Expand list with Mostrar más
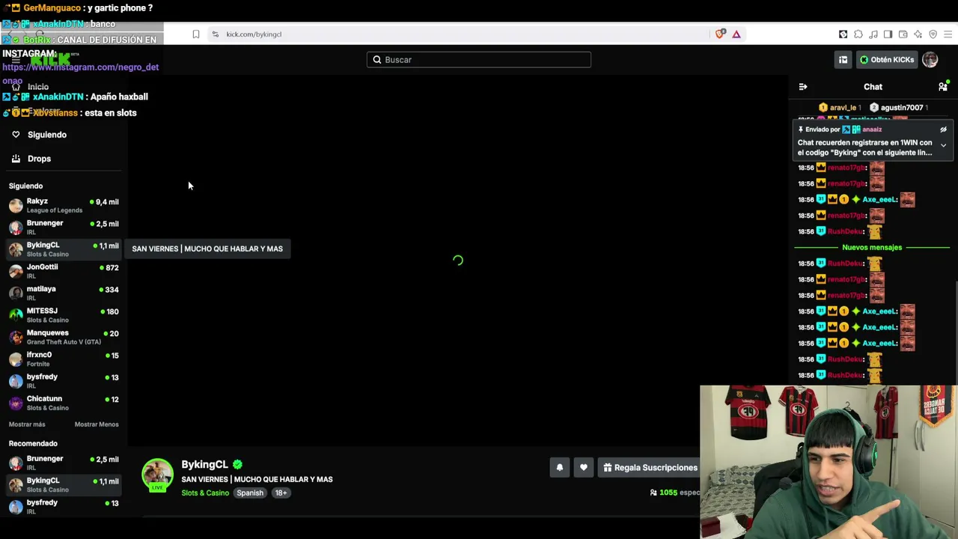Screen dimensions: 958x539 [x=27, y=424]
